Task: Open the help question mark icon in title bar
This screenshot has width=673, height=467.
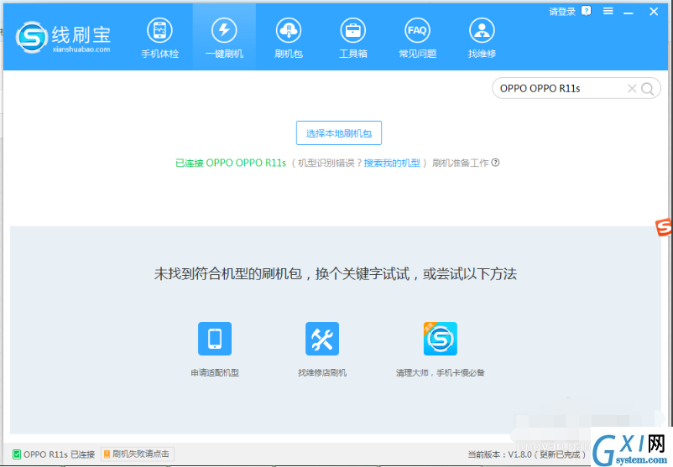Action: click(586, 11)
